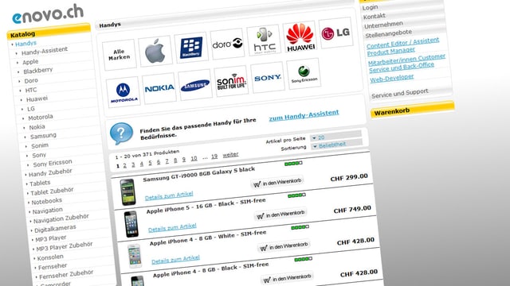
Task: Add Samsung Galaxy S to Warenkorb
Action: pos(277,182)
